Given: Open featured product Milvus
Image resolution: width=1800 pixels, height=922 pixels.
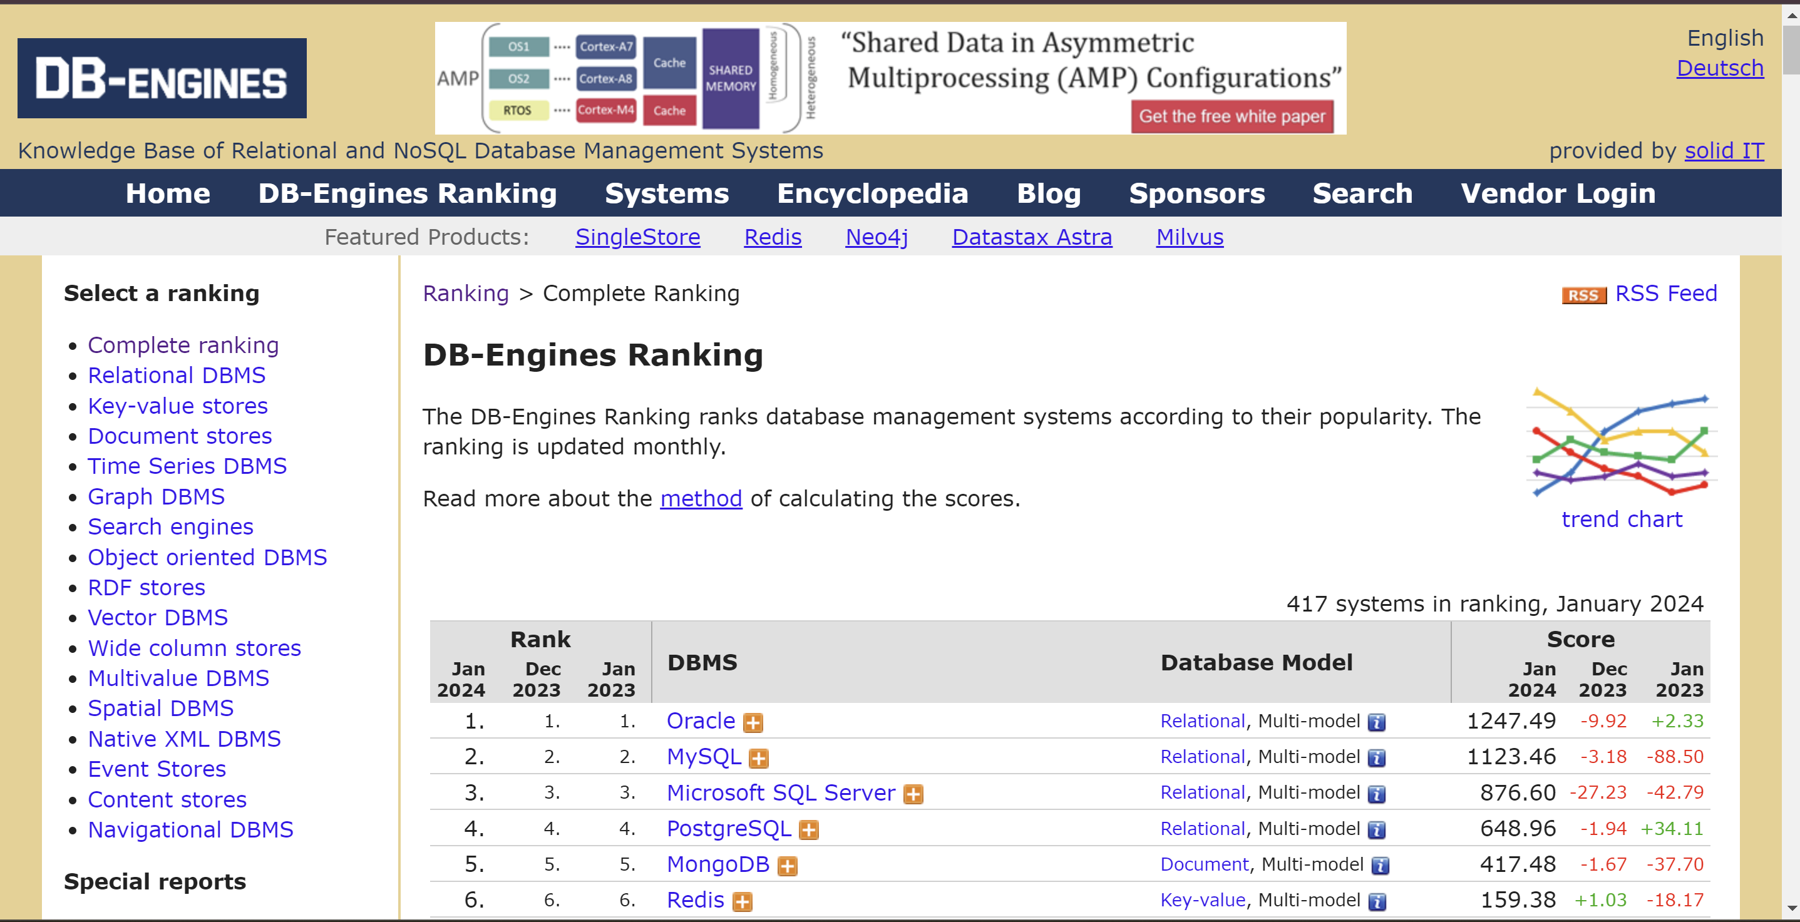Looking at the screenshot, I should tap(1190, 237).
